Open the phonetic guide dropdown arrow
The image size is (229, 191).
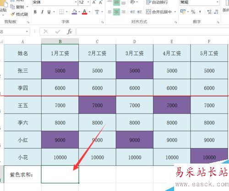pyautogui.click(x=102, y=12)
